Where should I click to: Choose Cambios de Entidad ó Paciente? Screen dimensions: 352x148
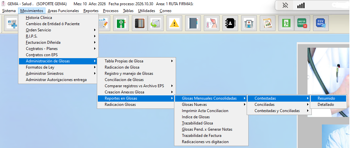[x=58, y=24]
